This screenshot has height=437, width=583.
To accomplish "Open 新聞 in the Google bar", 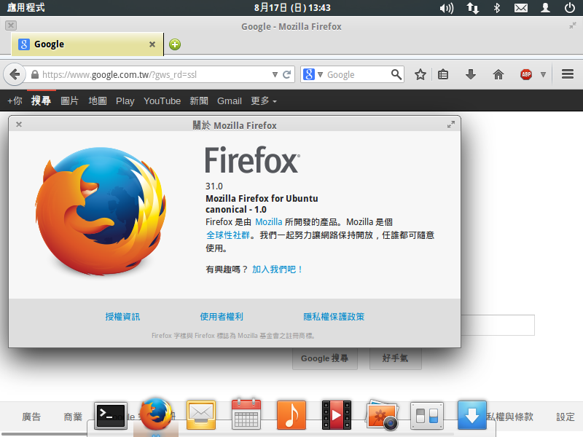I will point(199,101).
